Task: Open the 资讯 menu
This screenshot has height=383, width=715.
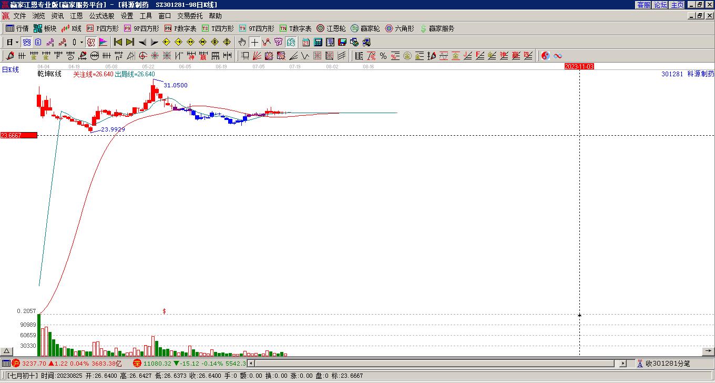Action: (57, 16)
